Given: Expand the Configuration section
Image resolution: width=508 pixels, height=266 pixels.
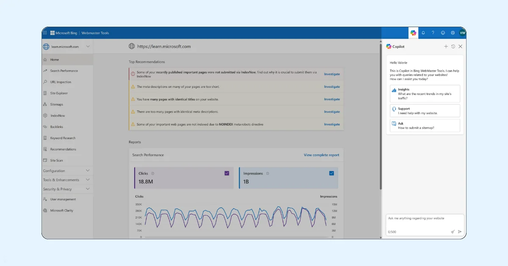Looking at the screenshot, I should point(68,171).
